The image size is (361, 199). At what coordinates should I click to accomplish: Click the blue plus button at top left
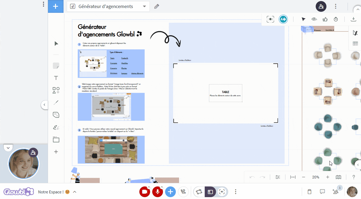(56, 6)
